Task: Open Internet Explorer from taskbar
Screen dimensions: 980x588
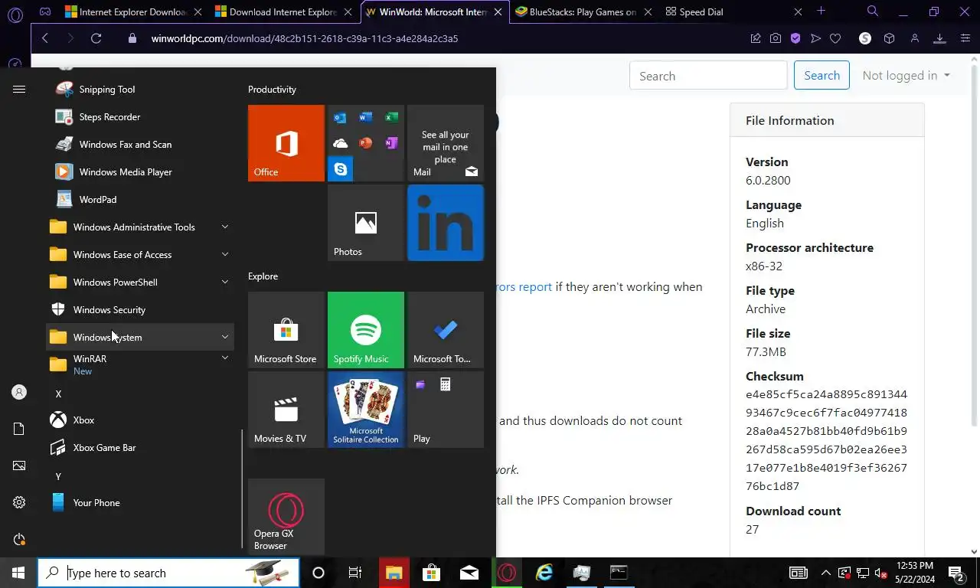Action: point(544,573)
